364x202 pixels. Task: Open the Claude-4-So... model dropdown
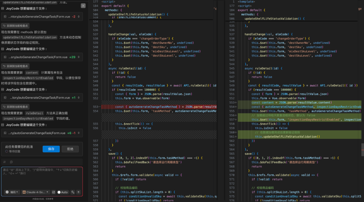coord(35,192)
